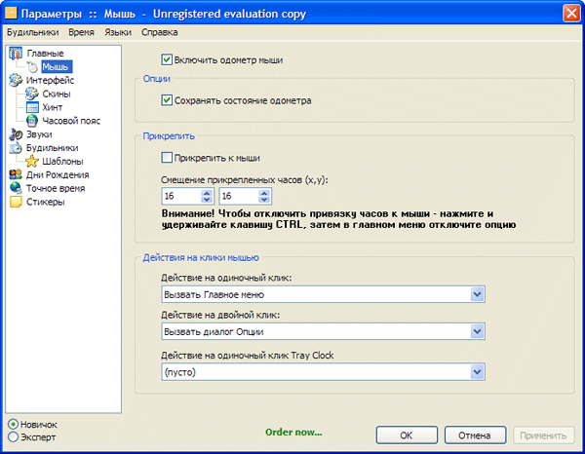Select Звуки in the tree
Screen dimensions: 585x454
39,134
